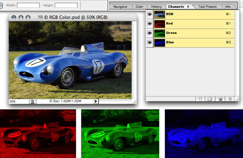Image resolution: width=243 pixels, height=158 pixels.
Task: Switch to the Tool Presets tab
Action: tap(208, 6)
